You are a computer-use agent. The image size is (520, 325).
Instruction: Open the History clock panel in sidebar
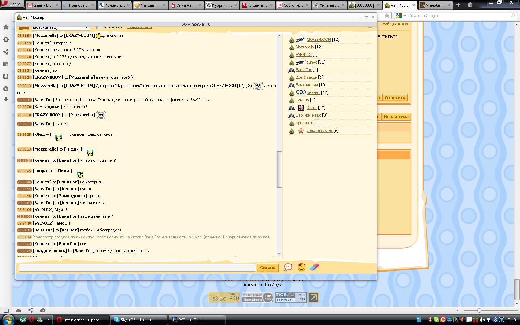click(6, 89)
